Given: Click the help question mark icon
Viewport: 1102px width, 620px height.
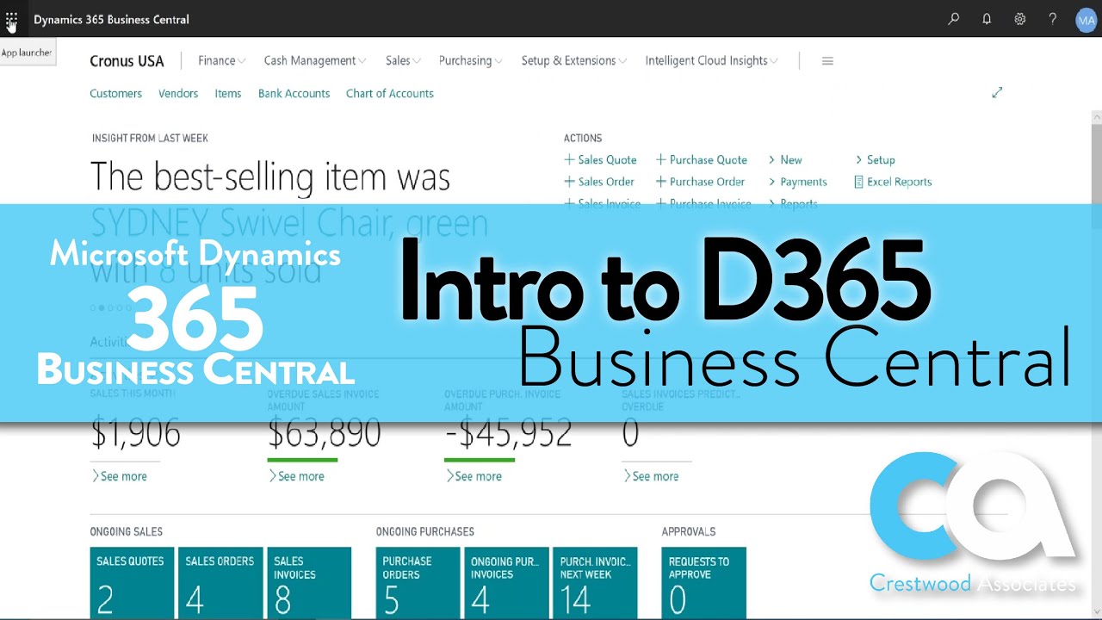Looking at the screenshot, I should click(x=1052, y=19).
